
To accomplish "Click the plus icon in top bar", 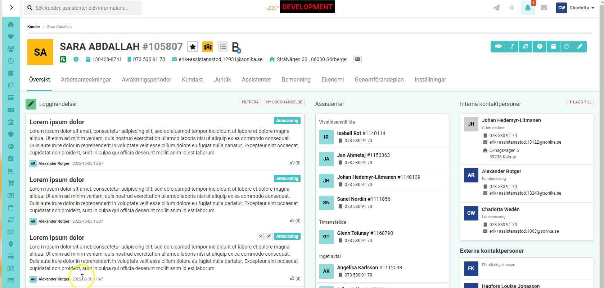I will [x=512, y=8].
